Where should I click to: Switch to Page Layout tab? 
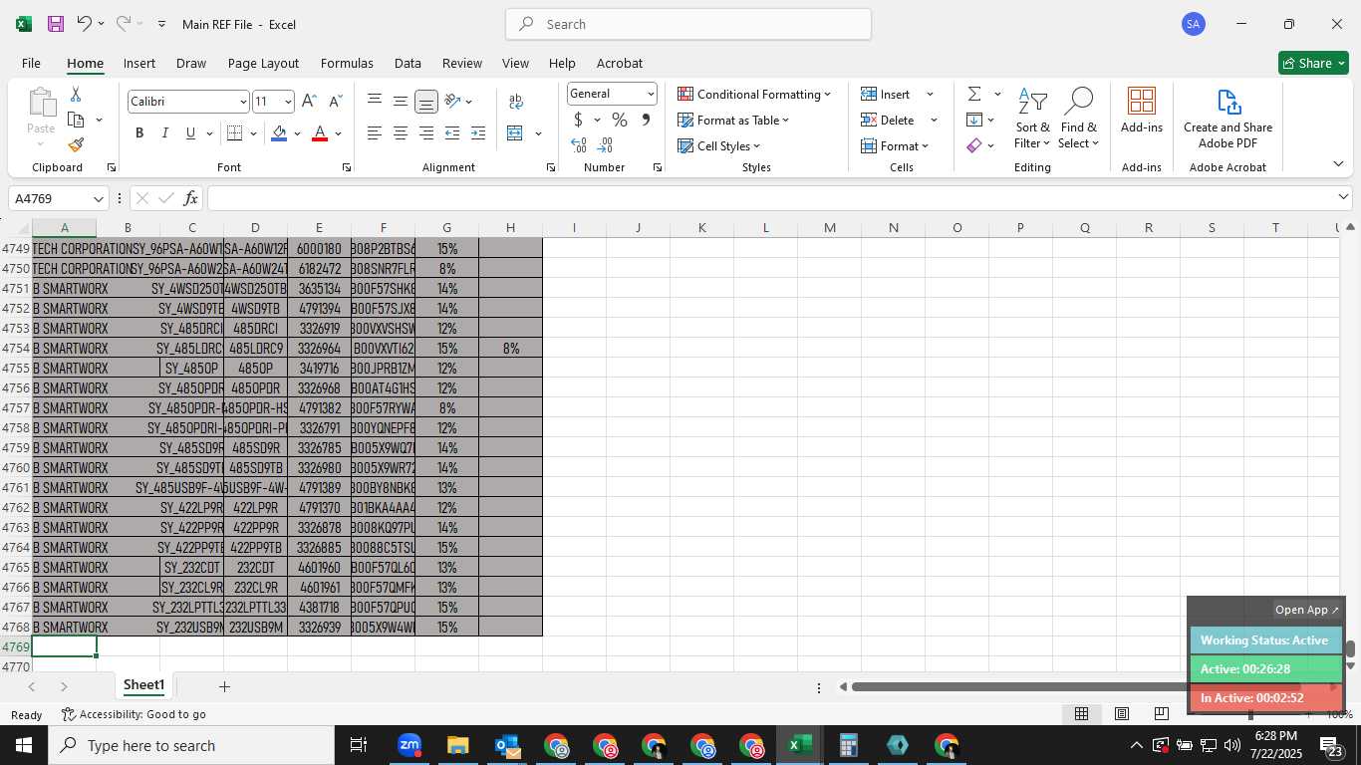click(263, 63)
